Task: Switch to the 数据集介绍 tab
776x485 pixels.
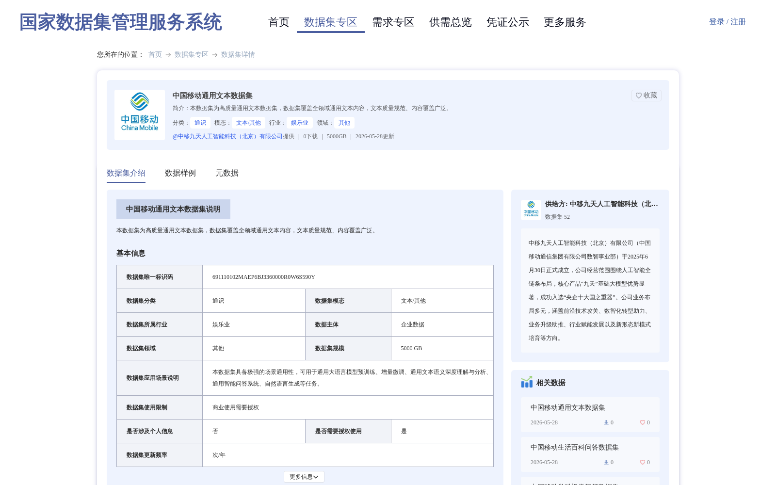Action: (126, 173)
